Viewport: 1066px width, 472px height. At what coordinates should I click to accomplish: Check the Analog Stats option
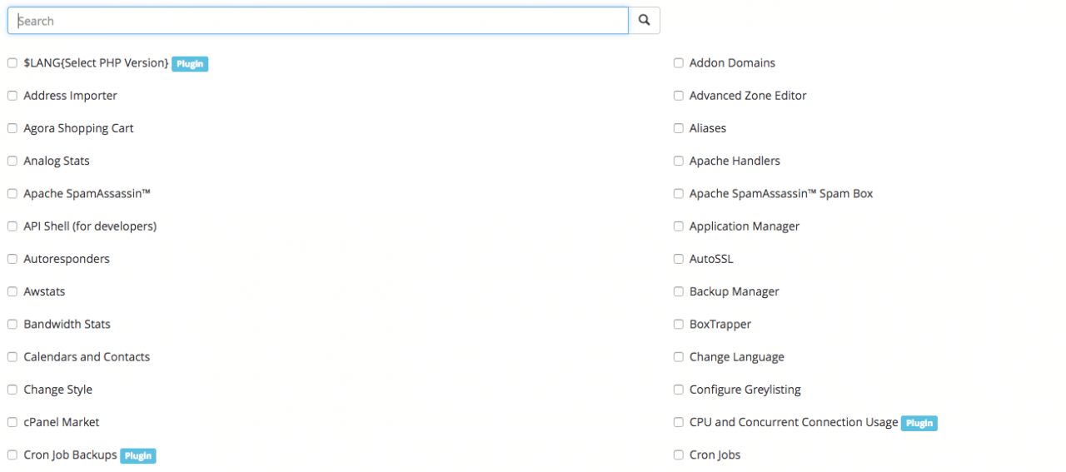point(12,161)
